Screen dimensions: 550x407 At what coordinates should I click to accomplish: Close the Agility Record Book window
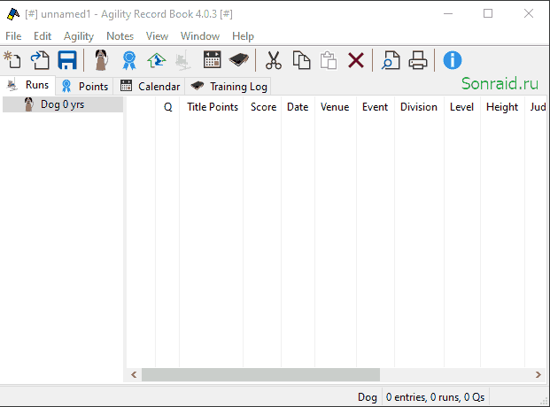[x=528, y=13]
